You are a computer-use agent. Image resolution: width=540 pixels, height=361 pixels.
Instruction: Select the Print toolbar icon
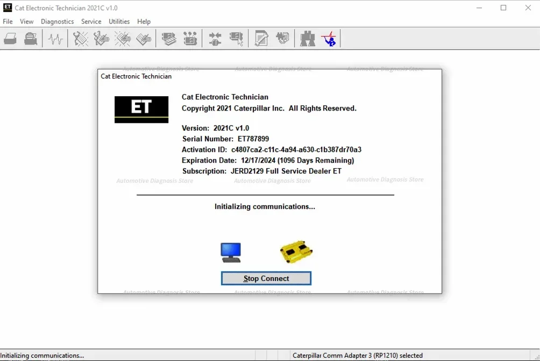(x=10, y=38)
